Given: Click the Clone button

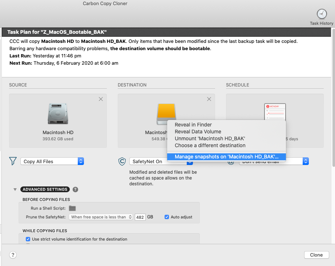Looking at the screenshot, I should [x=316, y=255].
